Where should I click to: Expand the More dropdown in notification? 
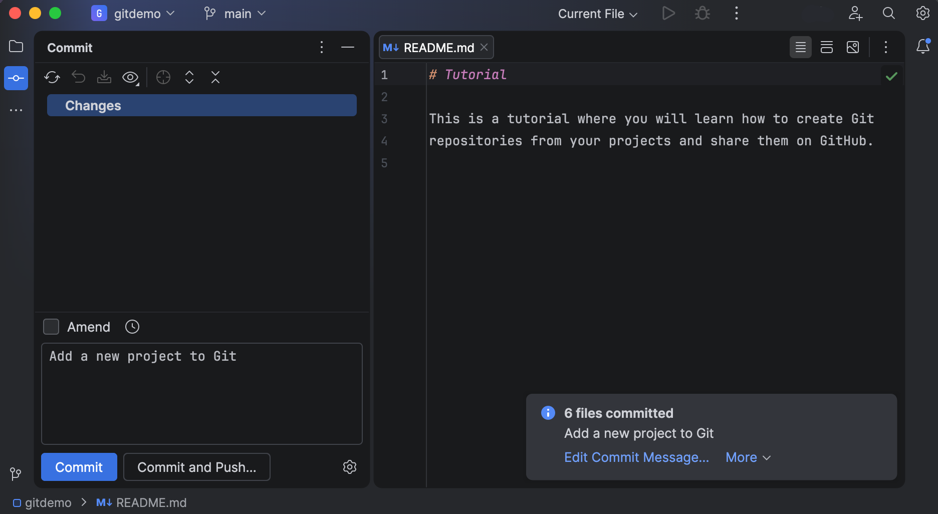point(748,457)
